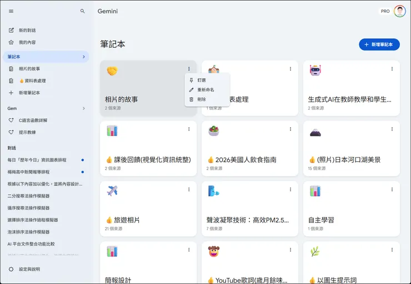Click the card title 聲波凝聚技術：高效PM2.5
This screenshot has width=411, height=284.
(248, 220)
